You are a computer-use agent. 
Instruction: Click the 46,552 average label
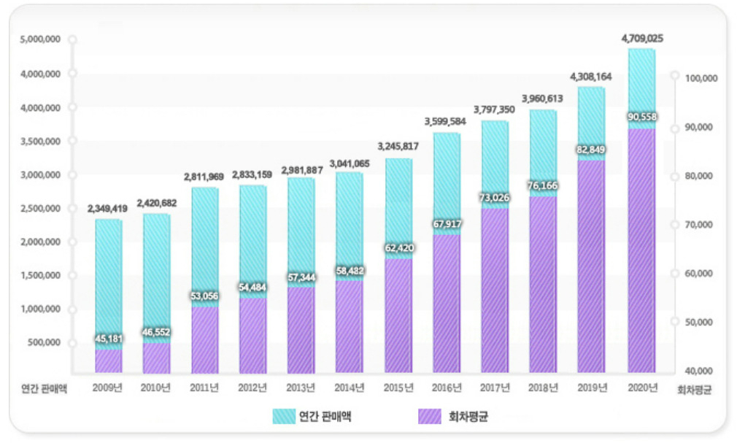point(156,332)
